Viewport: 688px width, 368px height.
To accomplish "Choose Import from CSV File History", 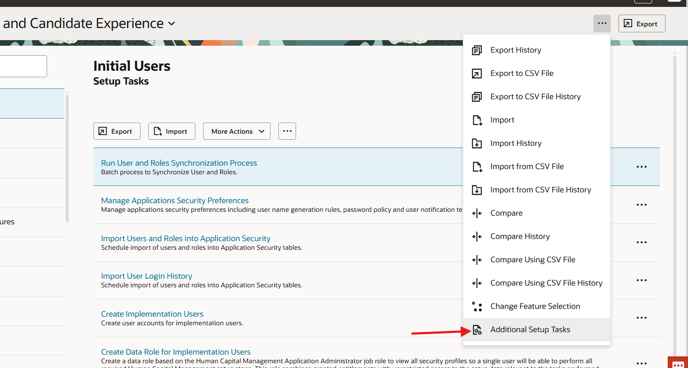I will tap(540, 190).
